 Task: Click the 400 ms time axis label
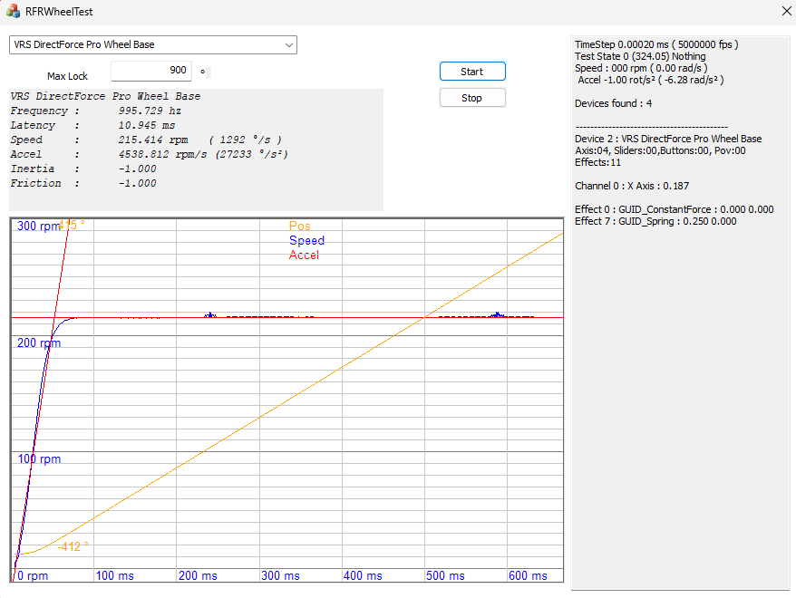pos(363,575)
